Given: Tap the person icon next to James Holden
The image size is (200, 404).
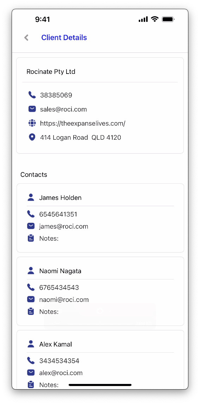Looking at the screenshot, I should pos(31,198).
